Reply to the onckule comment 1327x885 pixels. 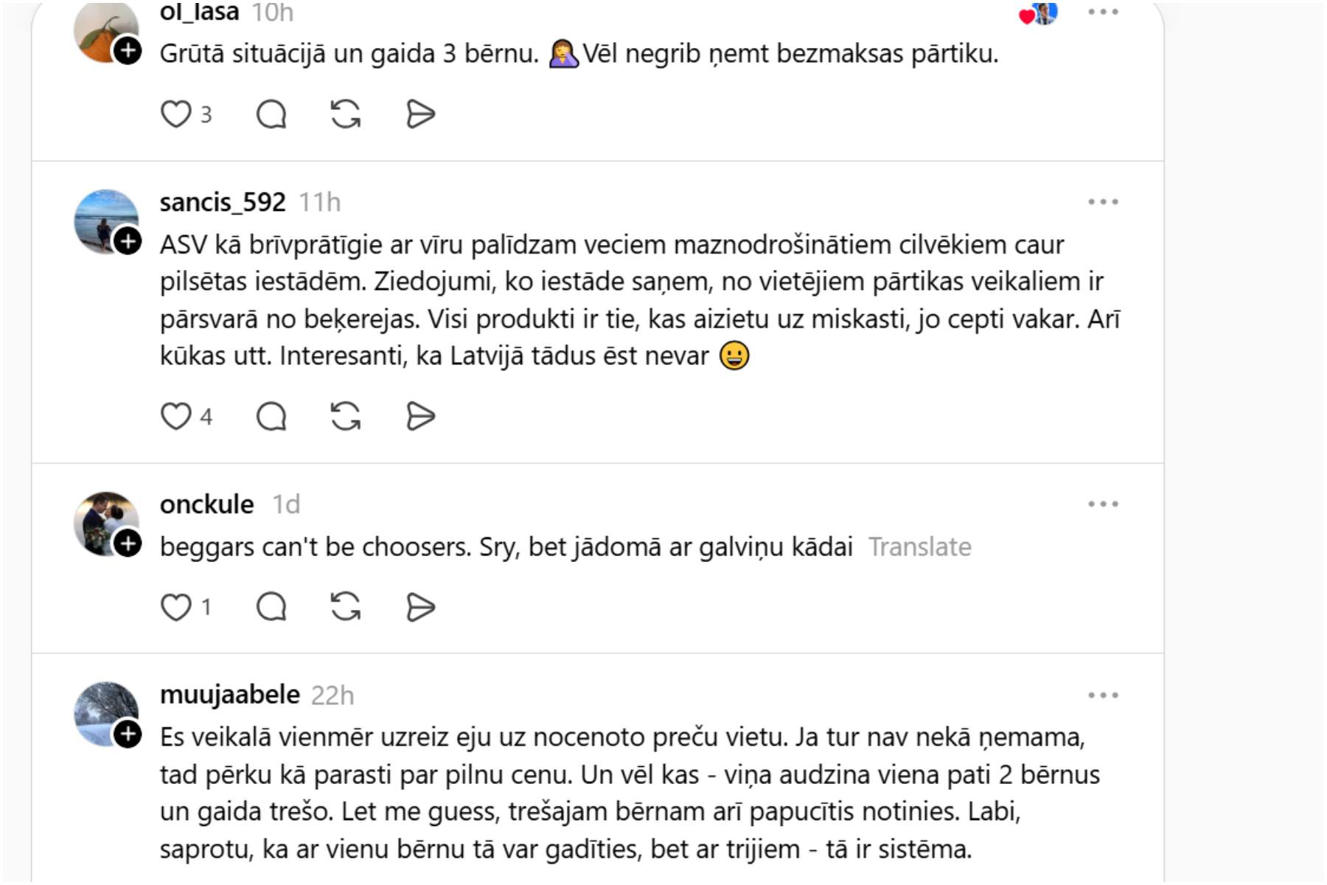pos(271,608)
